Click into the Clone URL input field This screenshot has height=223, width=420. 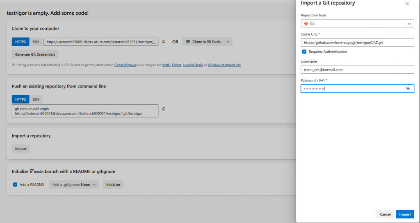(357, 43)
